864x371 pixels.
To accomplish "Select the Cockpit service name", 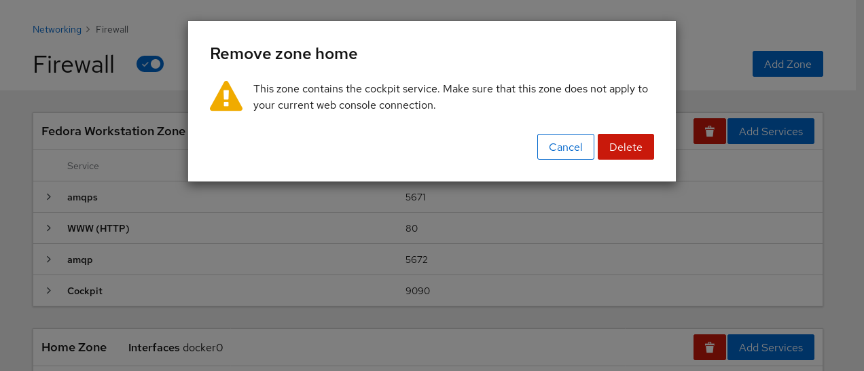I will tap(85, 291).
